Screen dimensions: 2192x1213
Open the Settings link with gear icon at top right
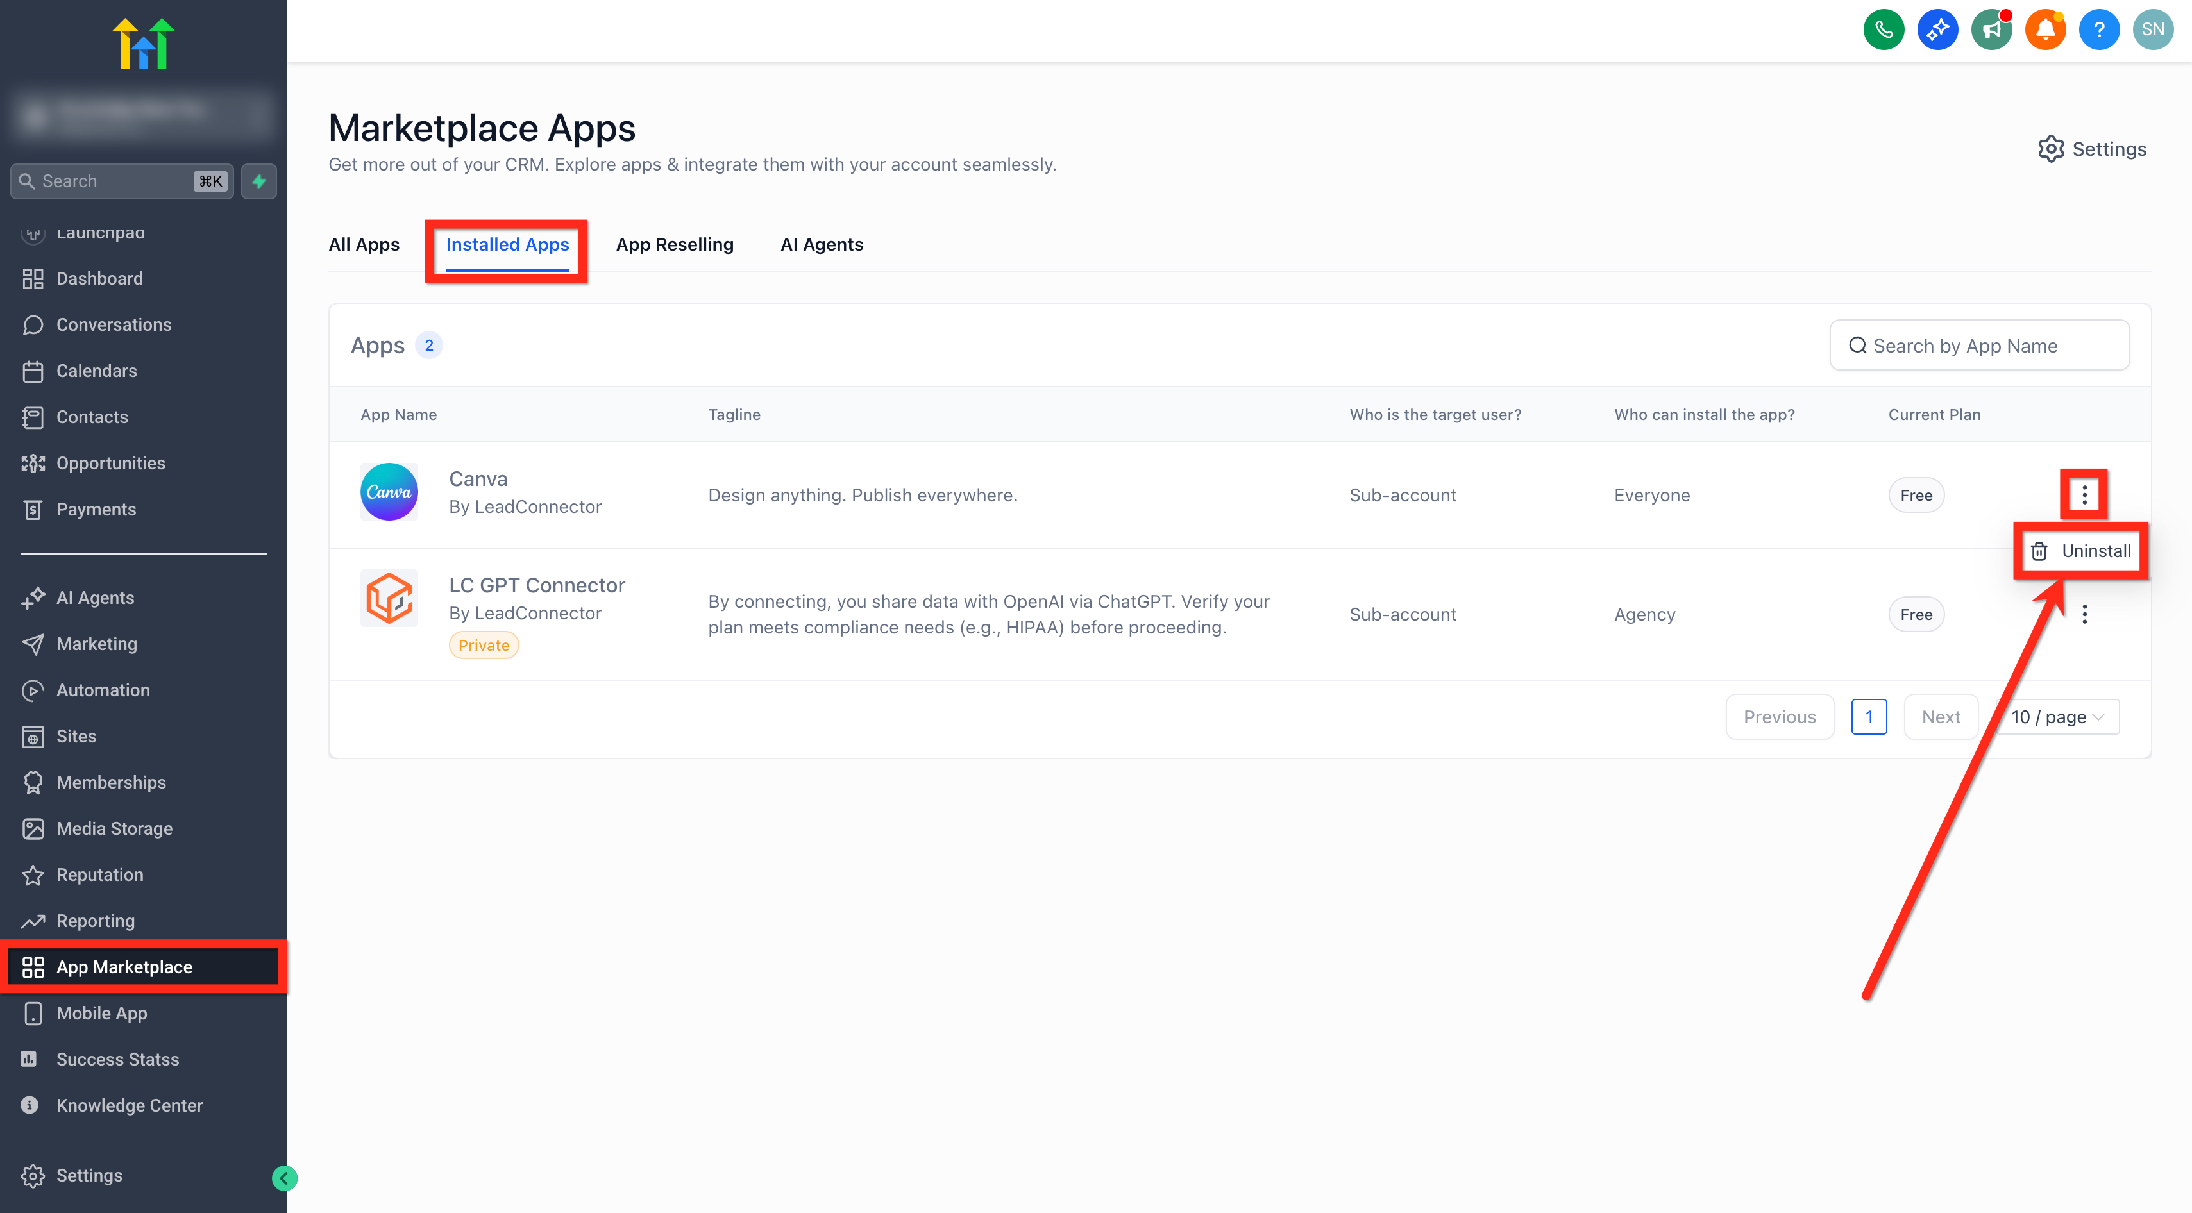point(2091,149)
